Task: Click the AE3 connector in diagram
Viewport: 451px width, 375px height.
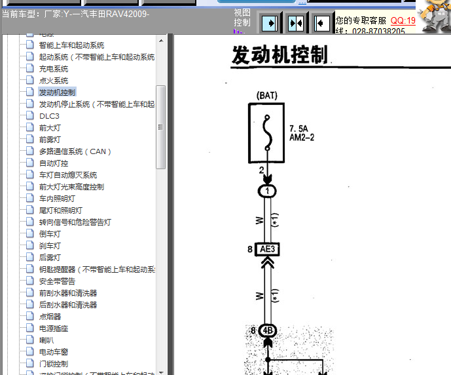Action: tap(267, 249)
